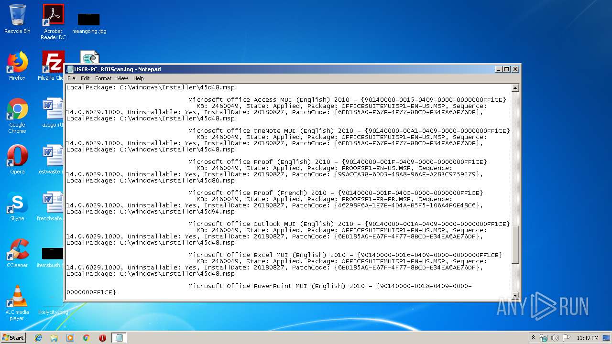This screenshot has width=612, height=344.
Task: Open Opera from the taskbar
Action: pyautogui.click(x=102, y=338)
